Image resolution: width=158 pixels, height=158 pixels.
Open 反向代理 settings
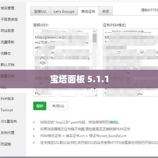[7, 133]
